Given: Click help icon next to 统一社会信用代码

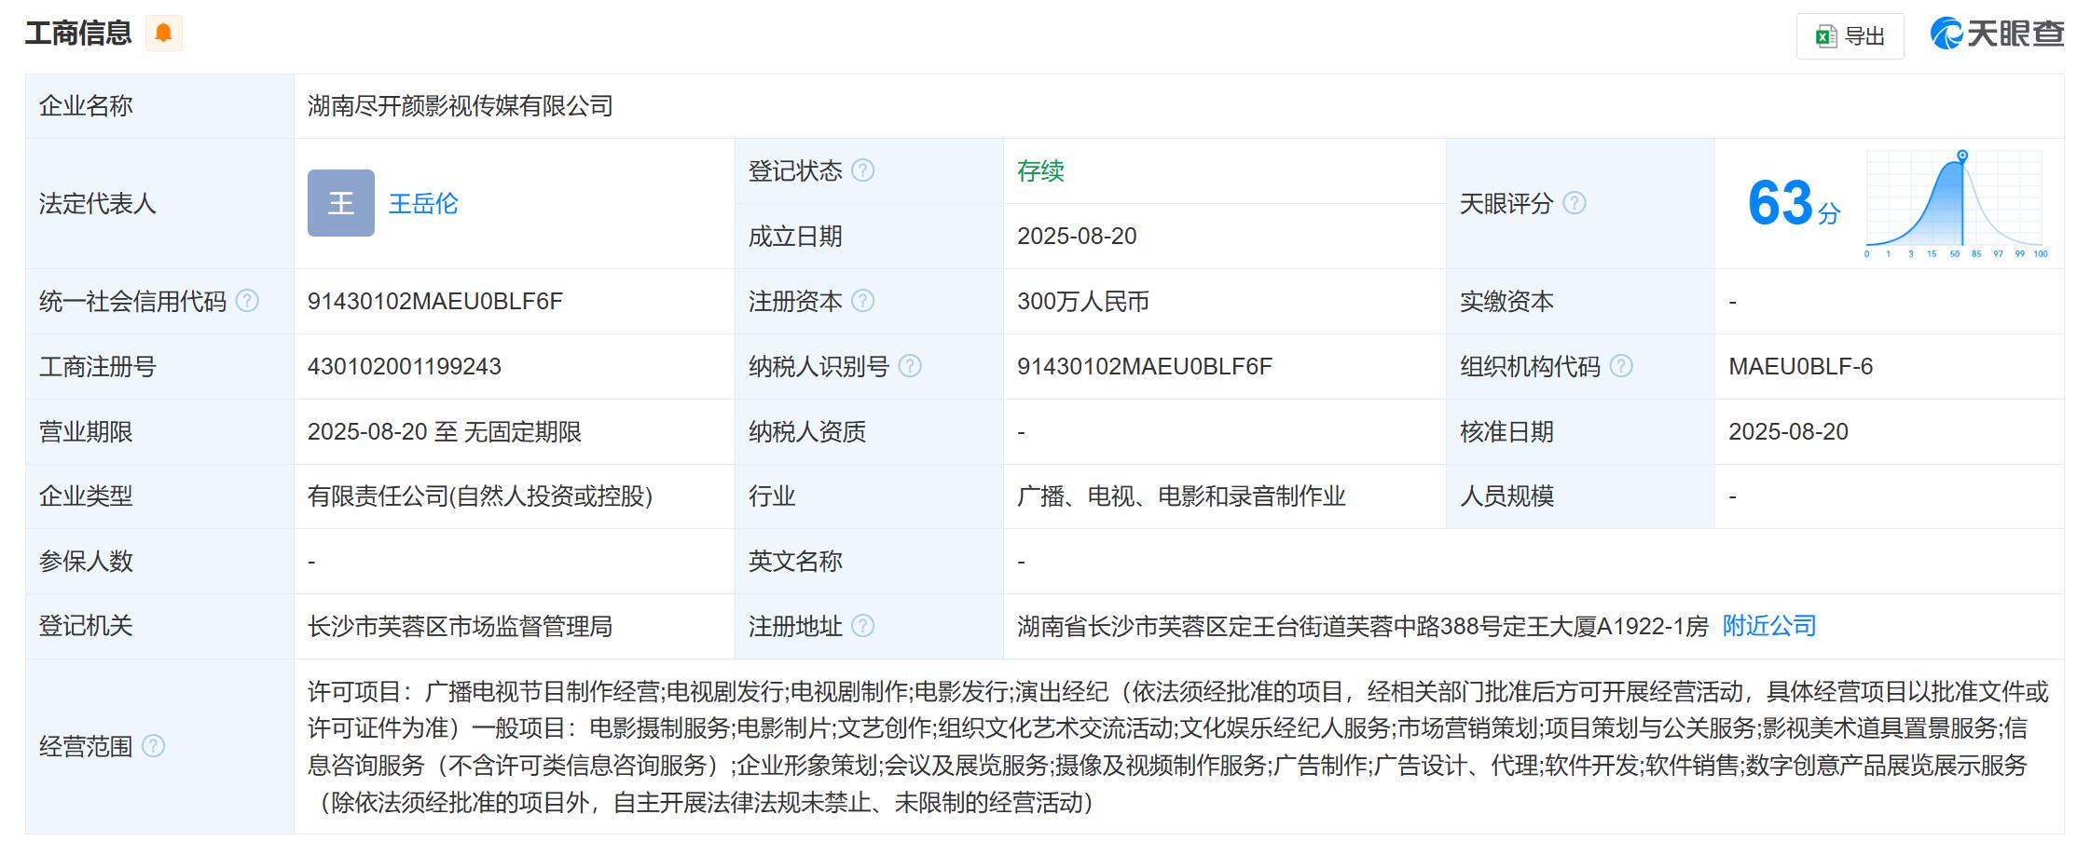Looking at the screenshot, I should coord(247,301).
